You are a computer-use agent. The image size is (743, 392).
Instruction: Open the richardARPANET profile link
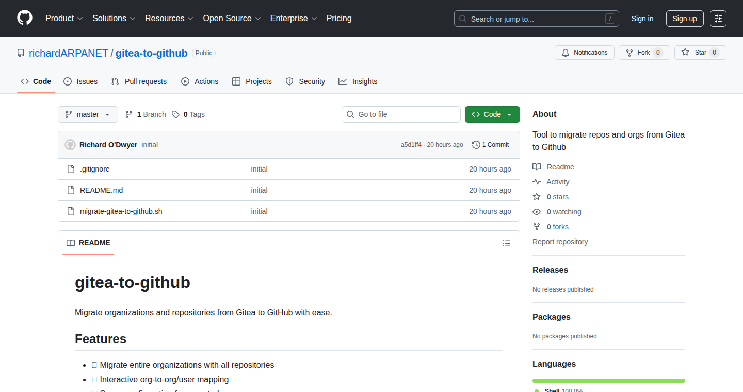coord(69,53)
